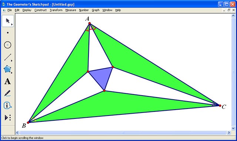Click the label C text
This screenshot has height=141, width=237.
(x=224, y=107)
